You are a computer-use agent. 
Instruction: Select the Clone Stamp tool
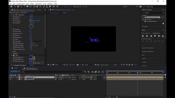47,7
